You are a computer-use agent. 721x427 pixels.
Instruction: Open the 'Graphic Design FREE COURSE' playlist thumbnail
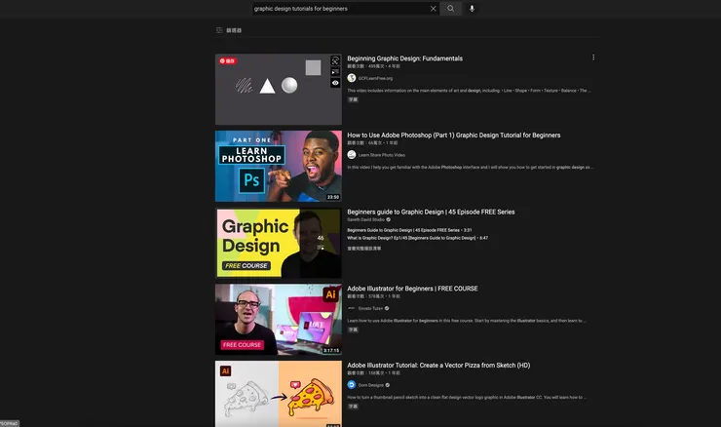tap(279, 243)
